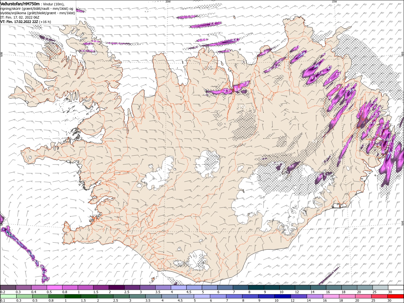Choose the teal 12 snow scale swatch
Viewport: 404px width, 303px height.
tap(303, 288)
